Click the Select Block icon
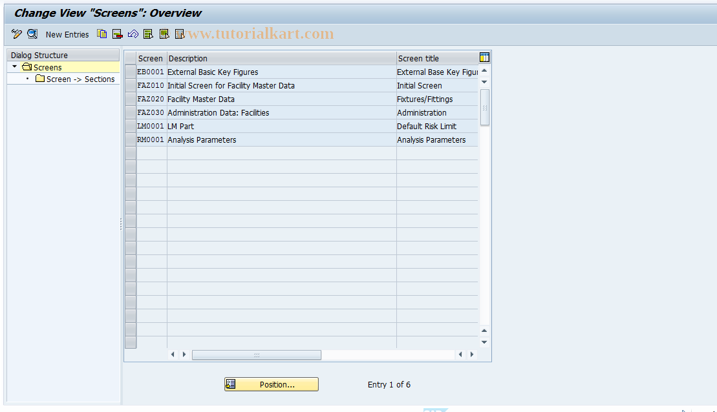The width and height of the screenshot is (717, 412). pyautogui.click(x=164, y=34)
